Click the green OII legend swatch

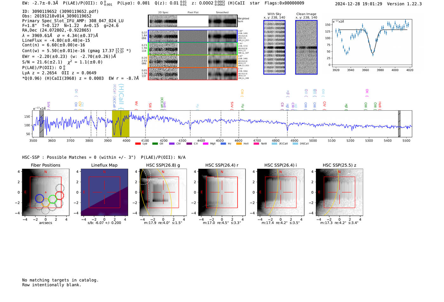155,144
